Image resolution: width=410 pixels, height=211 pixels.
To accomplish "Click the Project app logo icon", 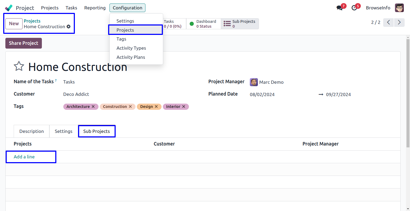I will 9,8.
